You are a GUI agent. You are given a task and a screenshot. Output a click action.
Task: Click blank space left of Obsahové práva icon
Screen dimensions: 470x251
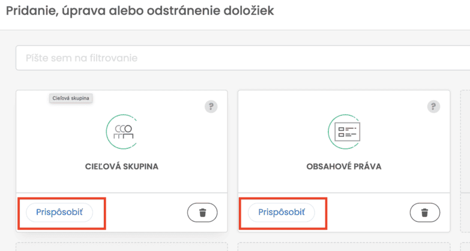(282, 132)
